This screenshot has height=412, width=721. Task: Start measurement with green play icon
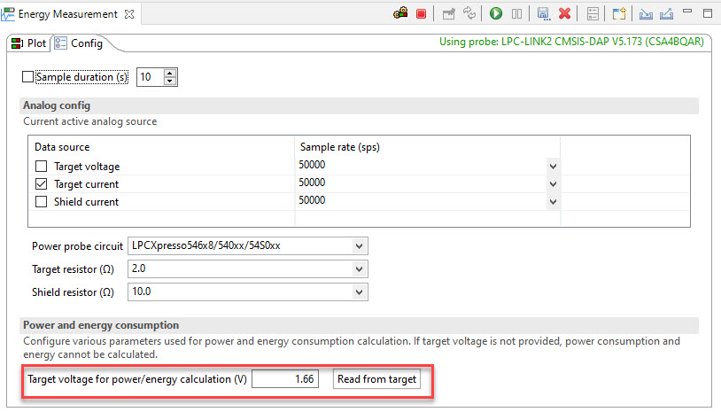tap(497, 14)
